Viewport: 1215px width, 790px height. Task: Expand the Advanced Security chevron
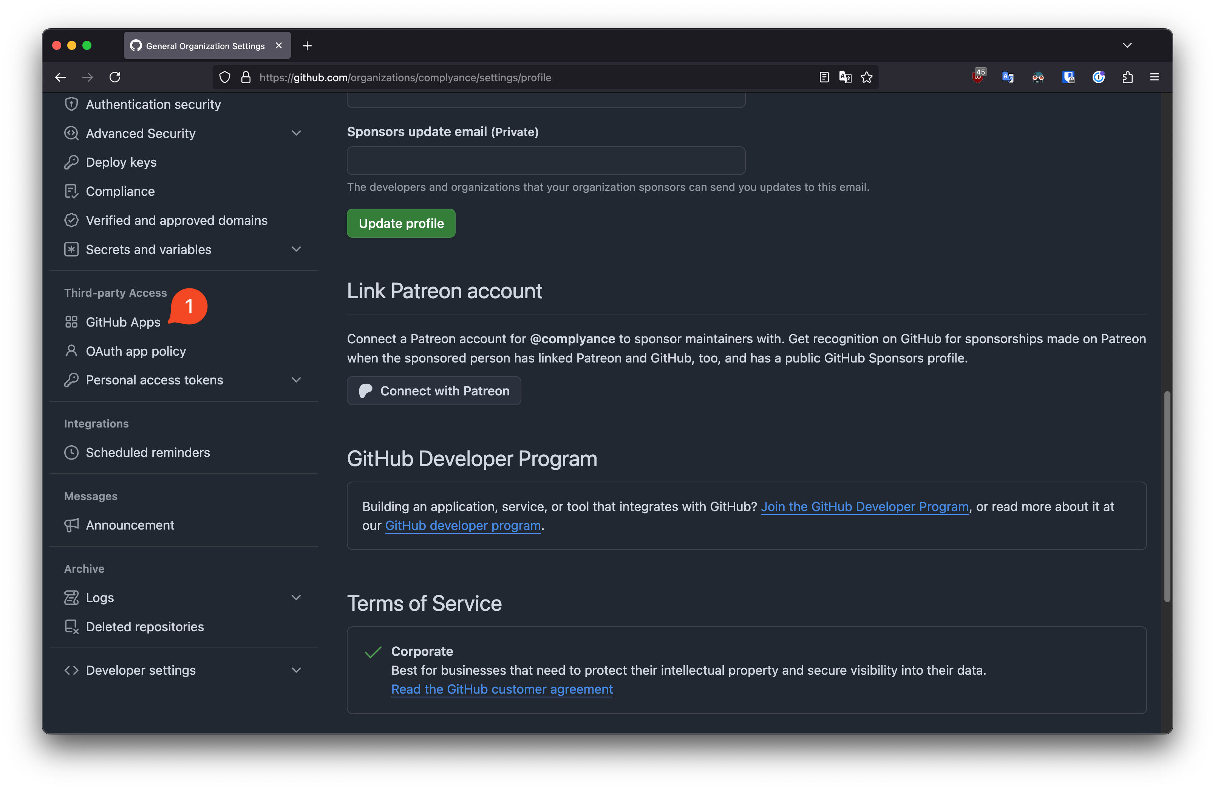(x=296, y=133)
